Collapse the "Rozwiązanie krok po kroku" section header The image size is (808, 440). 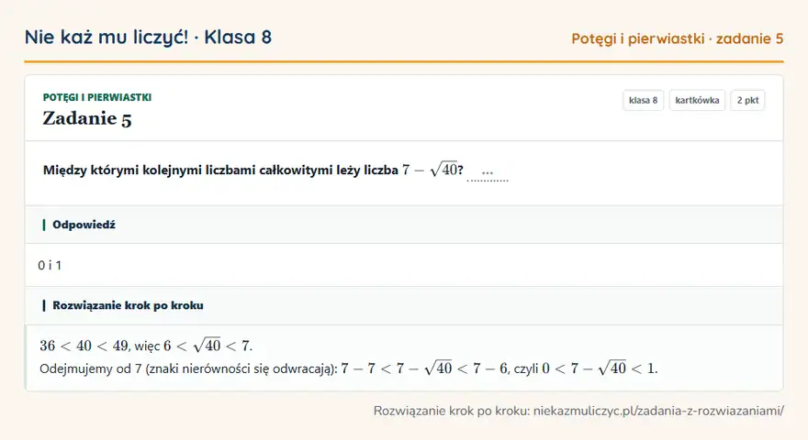point(404,305)
